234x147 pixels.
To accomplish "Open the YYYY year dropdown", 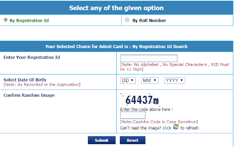I will [x=175, y=81].
